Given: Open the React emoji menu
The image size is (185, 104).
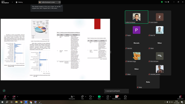Looking at the screenshot, I should (x=90, y=97).
